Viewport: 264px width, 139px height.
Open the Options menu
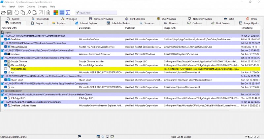pyautogui.click(x=31, y=7)
